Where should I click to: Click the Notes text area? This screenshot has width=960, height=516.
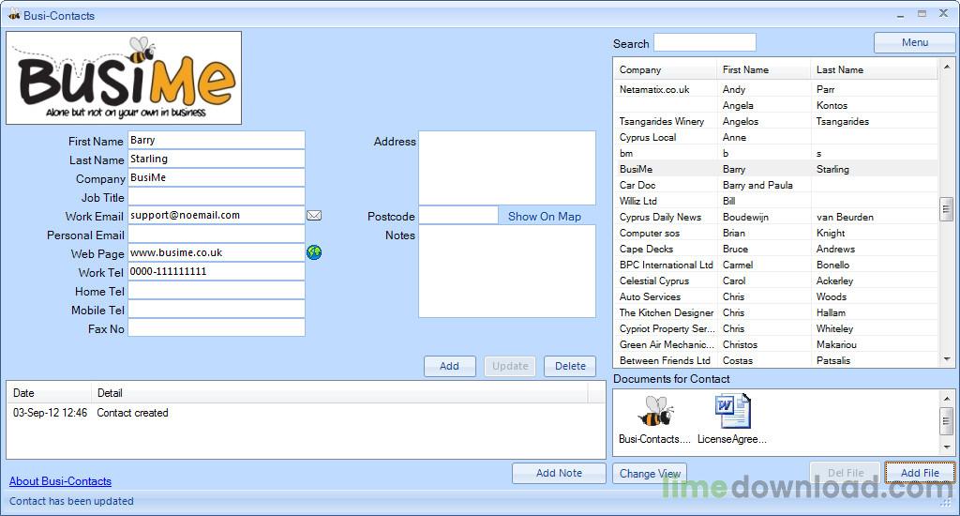[x=507, y=271]
